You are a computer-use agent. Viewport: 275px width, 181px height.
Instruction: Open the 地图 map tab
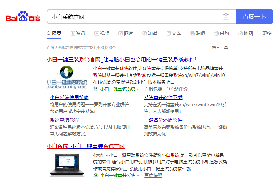[246, 33]
